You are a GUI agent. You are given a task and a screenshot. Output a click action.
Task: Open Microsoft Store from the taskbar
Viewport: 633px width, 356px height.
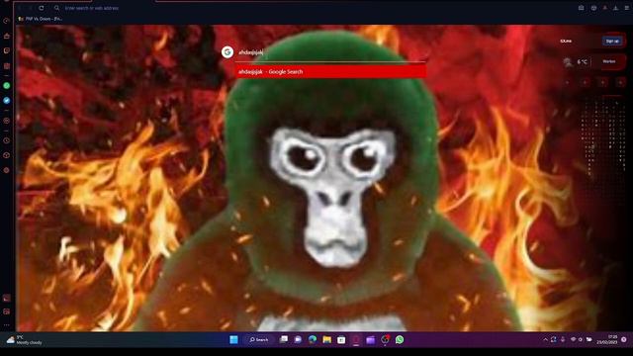tap(341, 340)
